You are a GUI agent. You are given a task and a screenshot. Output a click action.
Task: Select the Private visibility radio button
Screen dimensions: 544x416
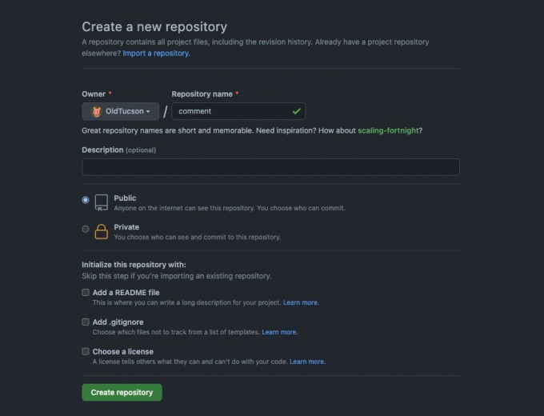(x=86, y=229)
